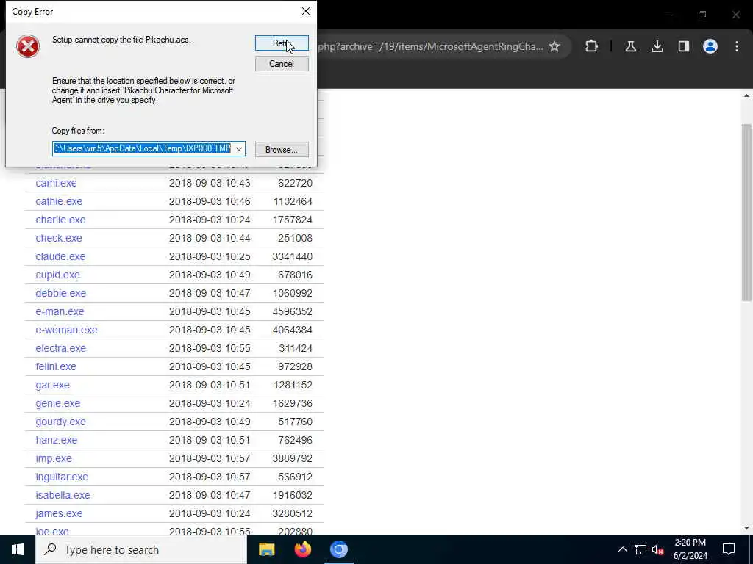Launch Firefox from taskbar
The image size is (753, 564).
[302, 549]
